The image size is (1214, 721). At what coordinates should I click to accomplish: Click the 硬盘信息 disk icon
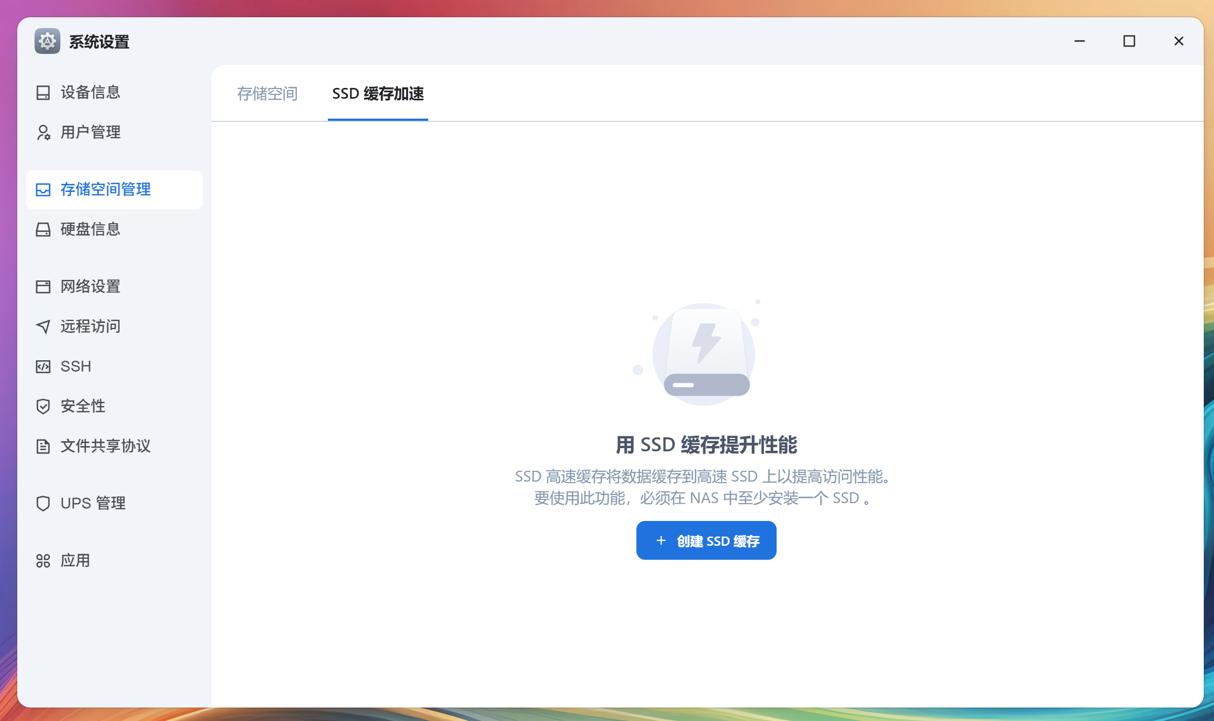(x=43, y=230)
